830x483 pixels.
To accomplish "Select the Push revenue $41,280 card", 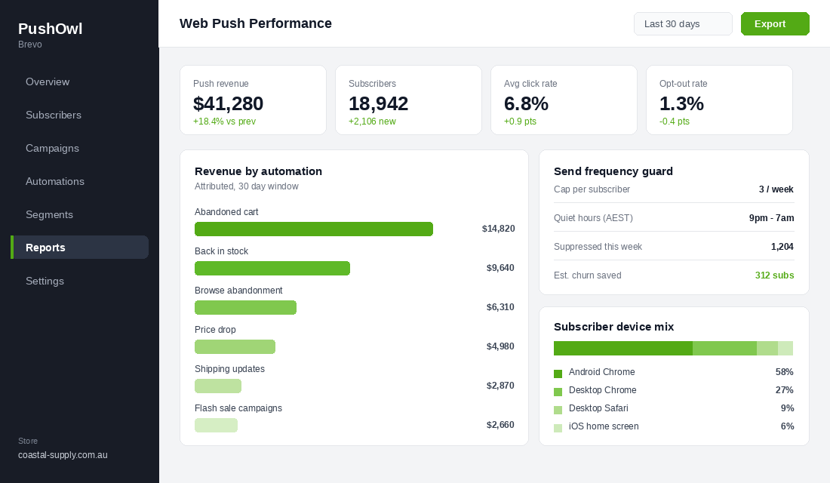I will coord(253,100).
